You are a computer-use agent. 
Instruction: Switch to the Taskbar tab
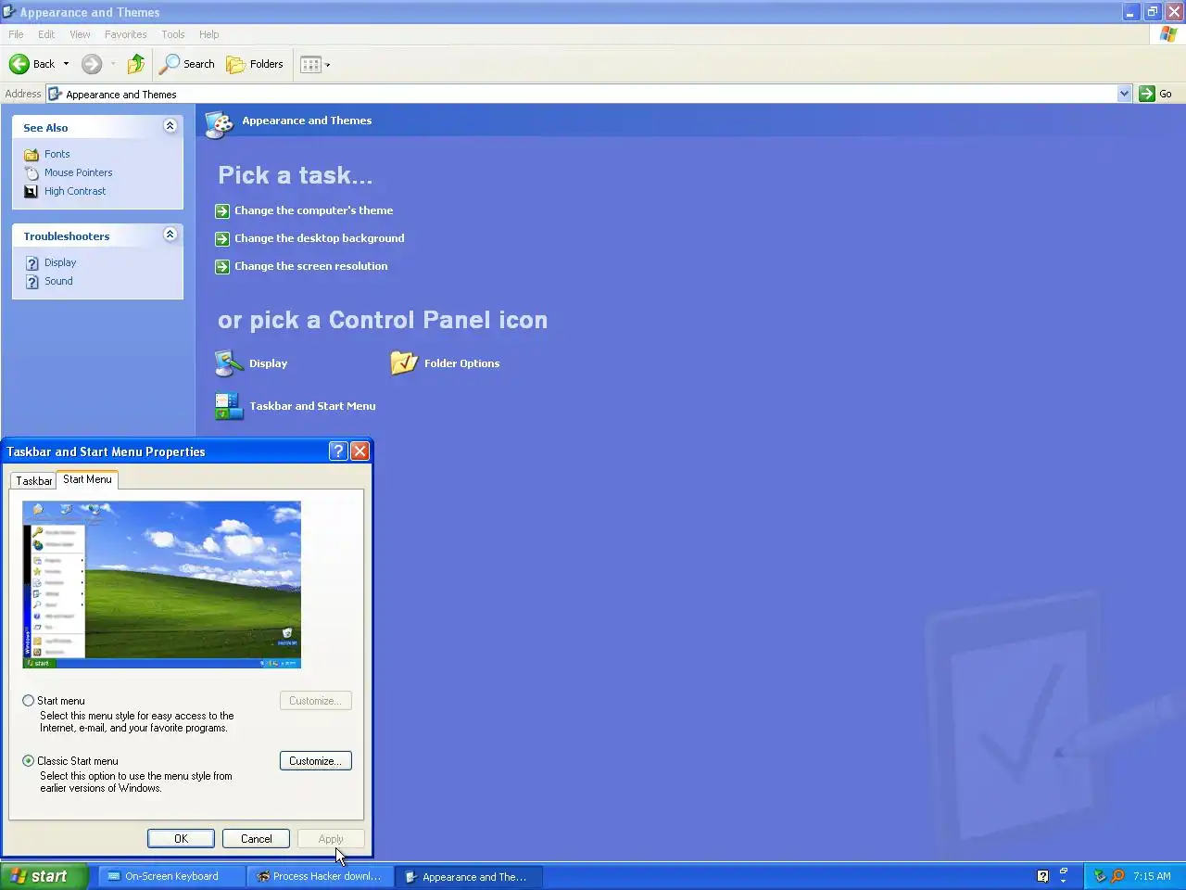(x=34, y=480)
